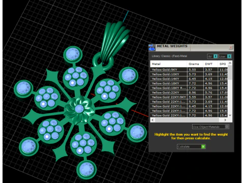
Task: Select the Yellow Gold:9KY row
Action: coord(189,70)
